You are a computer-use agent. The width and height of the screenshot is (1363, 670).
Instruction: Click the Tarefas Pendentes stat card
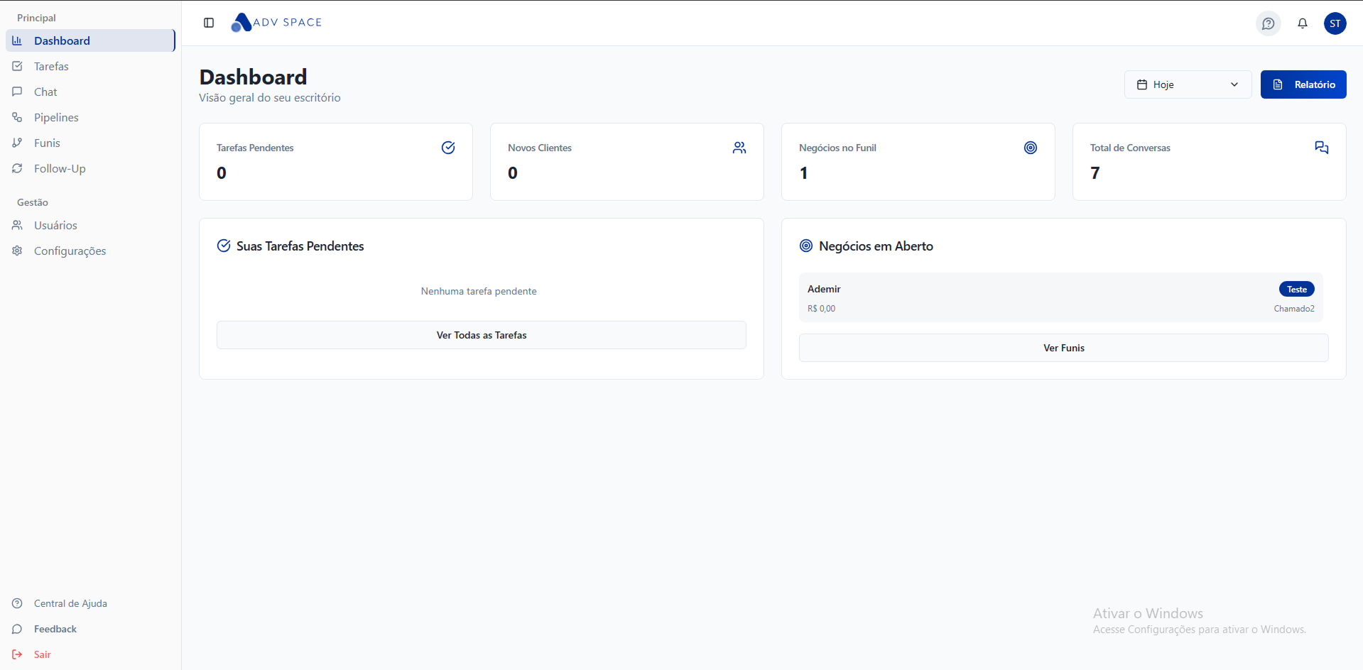(336, 162)
